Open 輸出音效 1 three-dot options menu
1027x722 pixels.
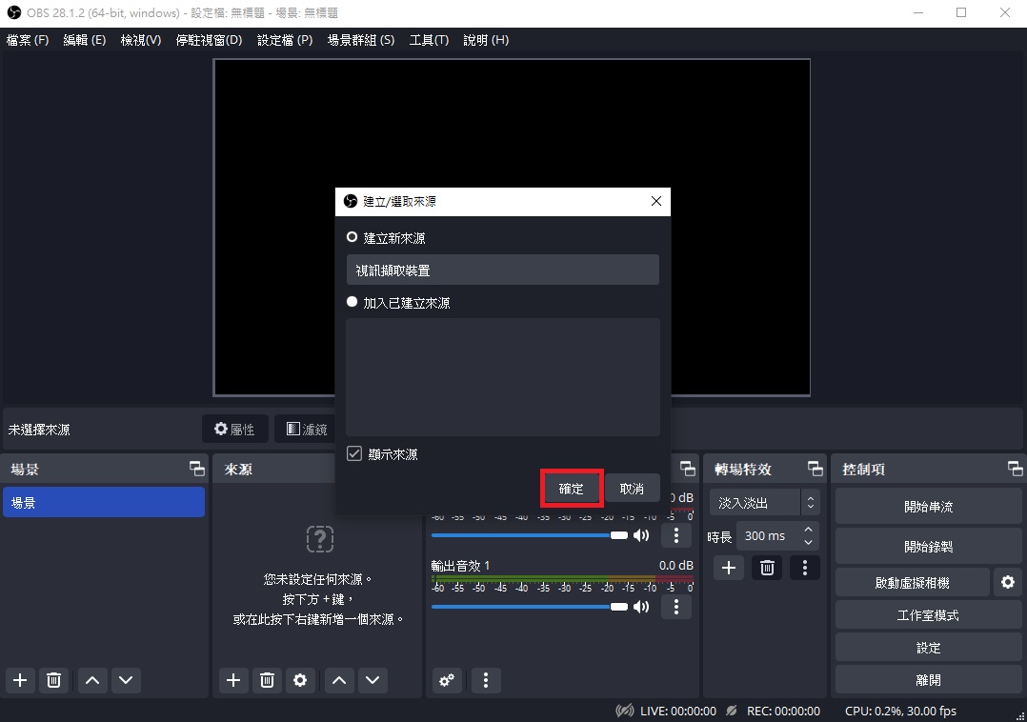676,607
